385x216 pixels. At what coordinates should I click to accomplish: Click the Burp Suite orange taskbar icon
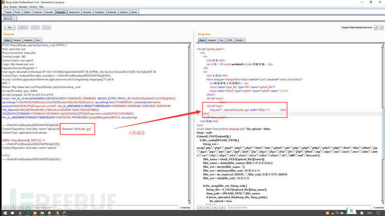[57, 213]
